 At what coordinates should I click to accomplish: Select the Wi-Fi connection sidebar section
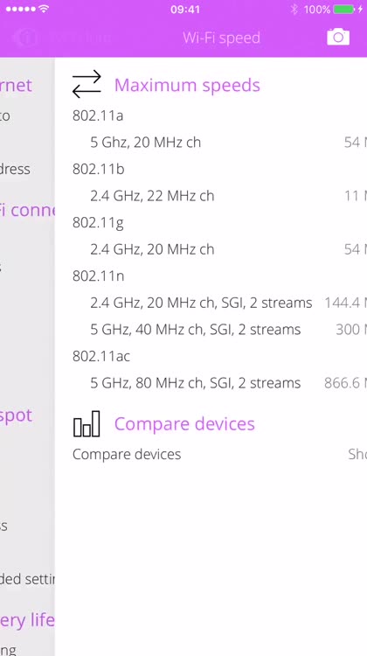[x=27, y=210]
